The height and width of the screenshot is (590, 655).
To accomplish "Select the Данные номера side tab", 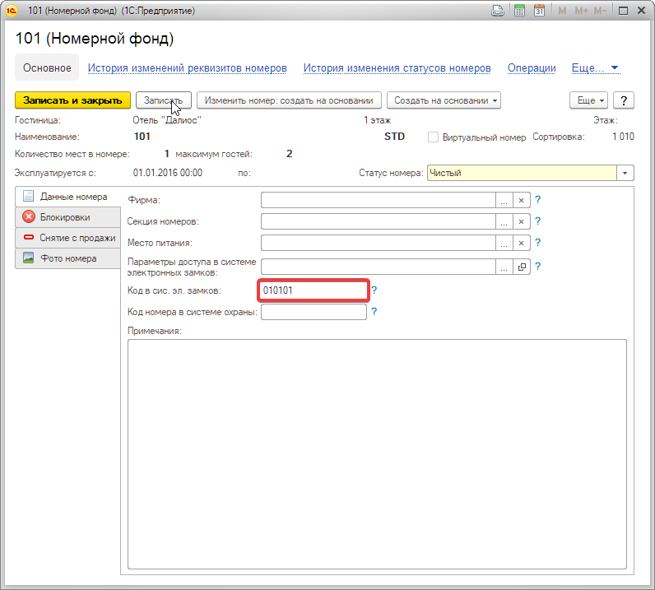I will [x=67, y=197].
